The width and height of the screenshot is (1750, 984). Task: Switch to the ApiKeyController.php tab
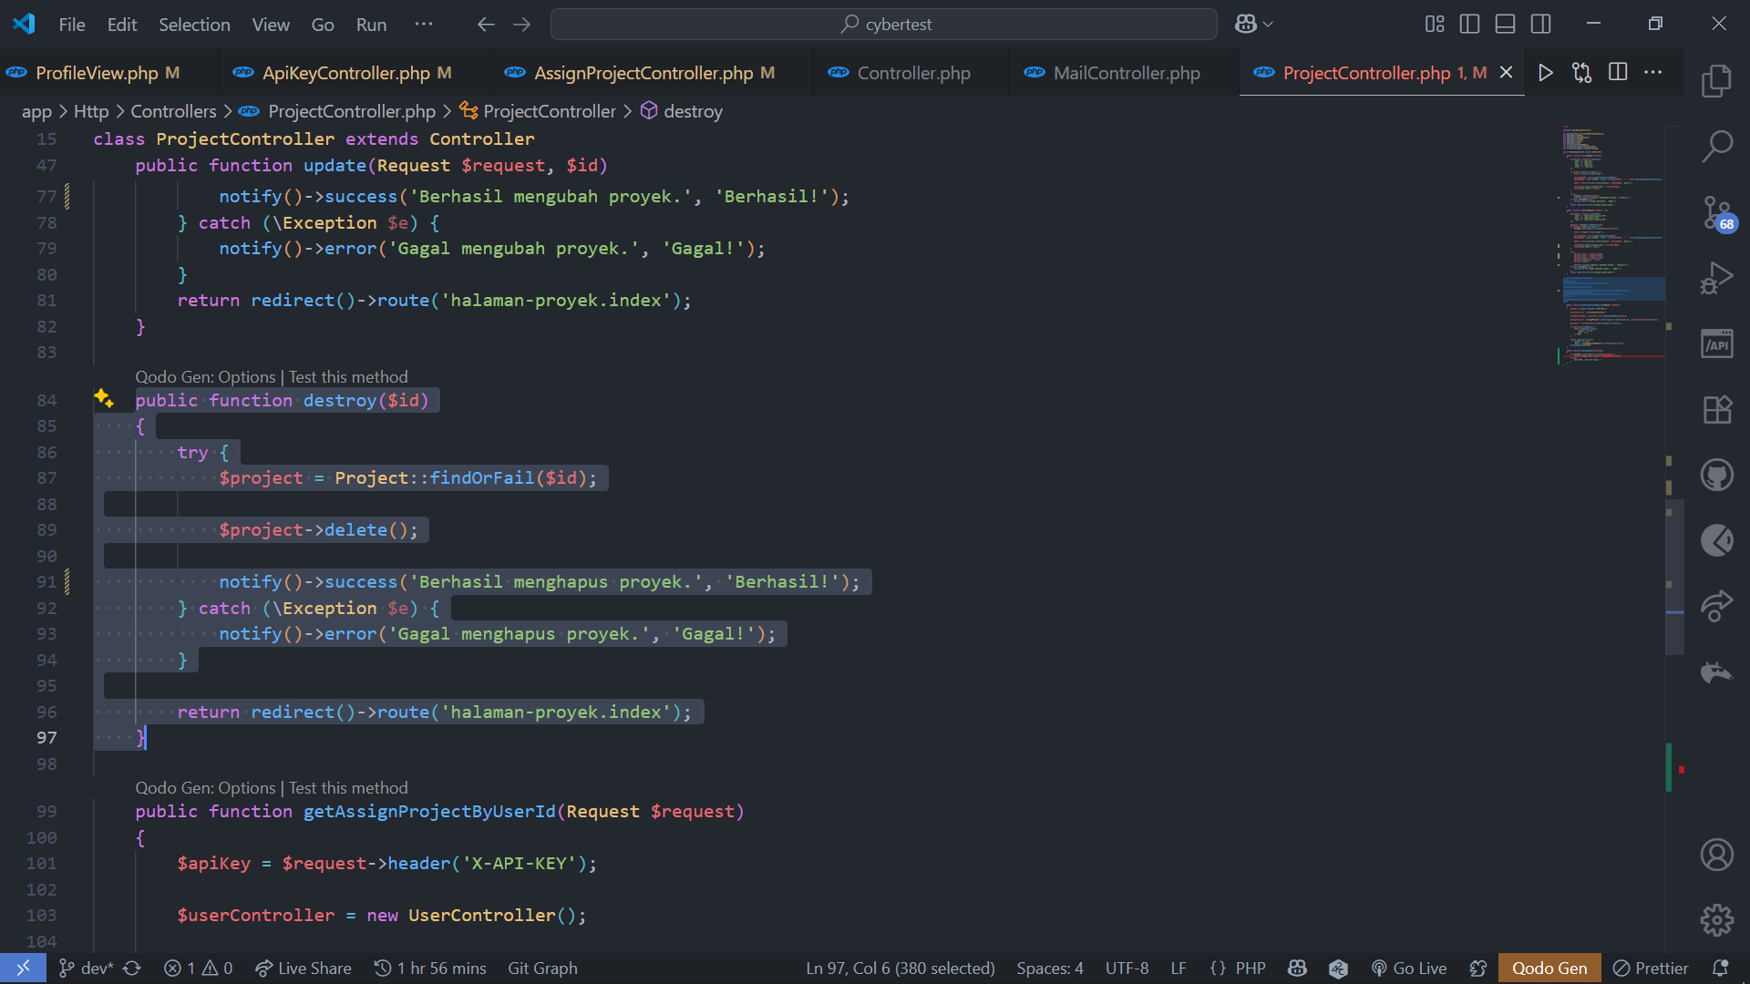coord(345,73)
